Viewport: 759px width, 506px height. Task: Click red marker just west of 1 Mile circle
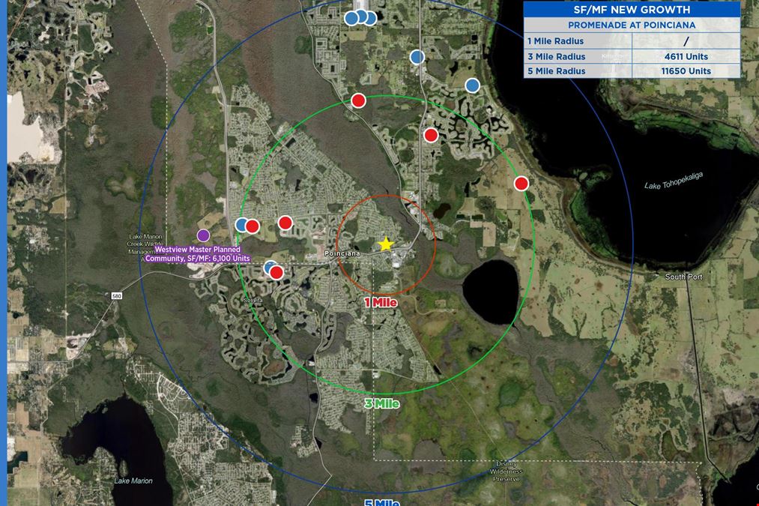click(285, 223)
